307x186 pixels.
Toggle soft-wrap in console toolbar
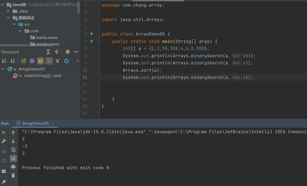coord(13,150)
